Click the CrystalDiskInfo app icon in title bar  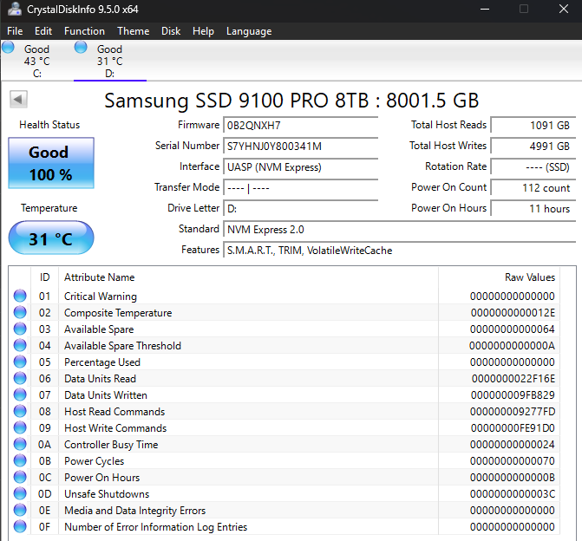point(15,10)
